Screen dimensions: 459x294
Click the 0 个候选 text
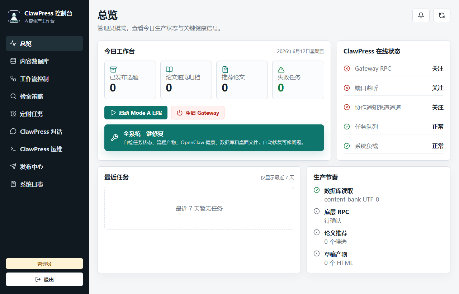pos(336,242)
